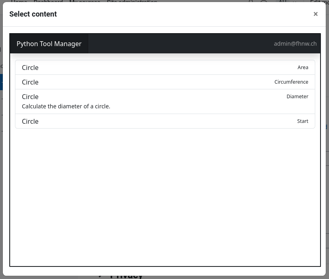This screenshot has height=279, width=329.
Task: Click the 'Select content' dialog title
Action: [x=33, y=14]
